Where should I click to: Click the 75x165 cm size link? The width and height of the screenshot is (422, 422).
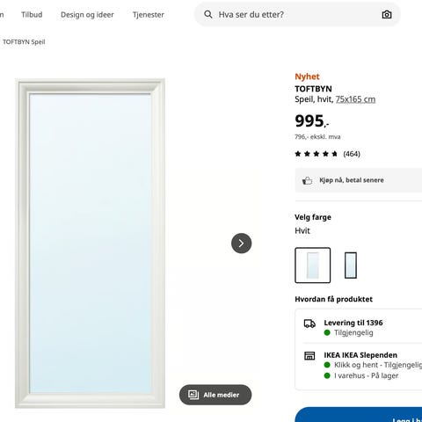tap(355, 99)
